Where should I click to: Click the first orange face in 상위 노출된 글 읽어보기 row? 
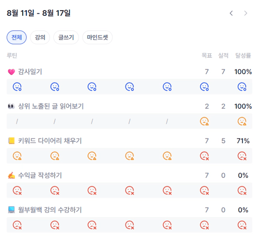coord(204,121)
